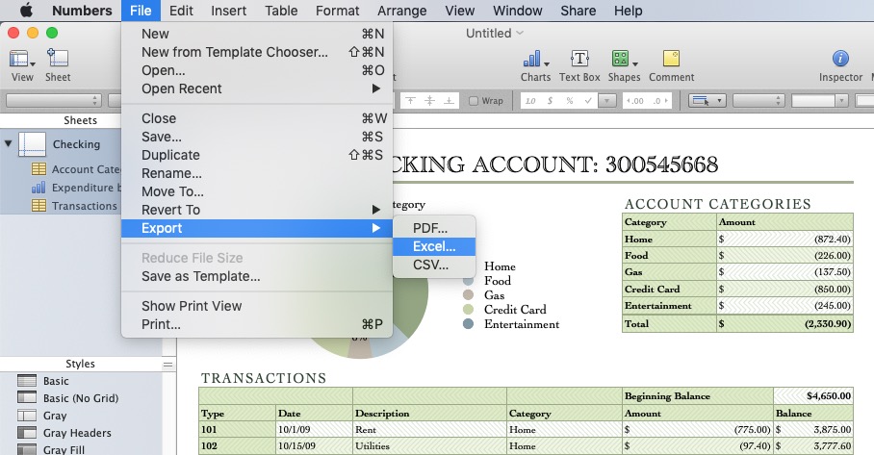Open the cell border style dropdown
The height and width of the screenshot is (455, 874).
[707, 101]
